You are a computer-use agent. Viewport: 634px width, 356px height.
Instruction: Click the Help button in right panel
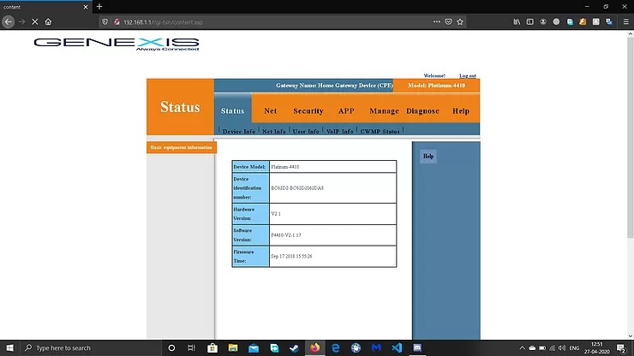(428, 156)
